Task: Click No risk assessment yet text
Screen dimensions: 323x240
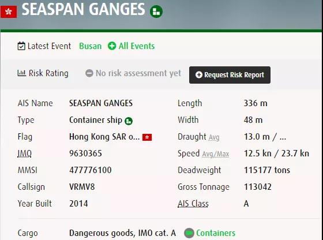Action: [x=138, y=73]
